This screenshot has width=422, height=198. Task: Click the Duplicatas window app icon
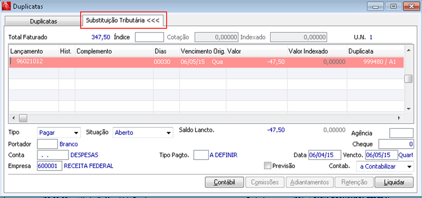pyautogui.click(x=6, y=6)
